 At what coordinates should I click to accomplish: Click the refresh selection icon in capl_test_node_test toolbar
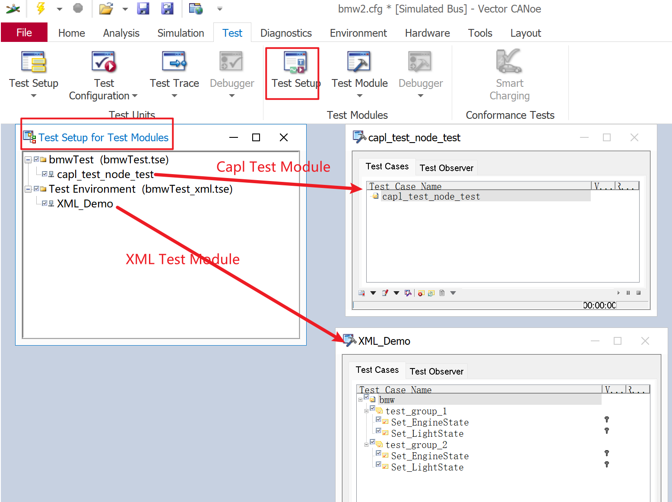coord(431,293)
